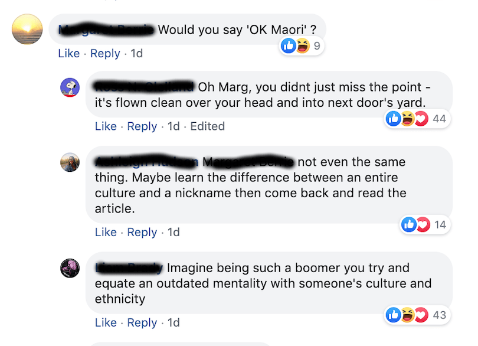
Task: Like the 'Imagine being such a boomer' comment
Action: coord(106,323)
